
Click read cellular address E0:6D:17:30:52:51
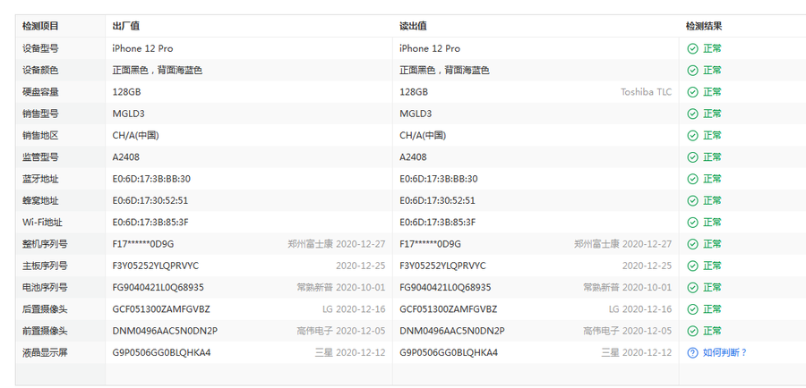[x=437, y=200]
